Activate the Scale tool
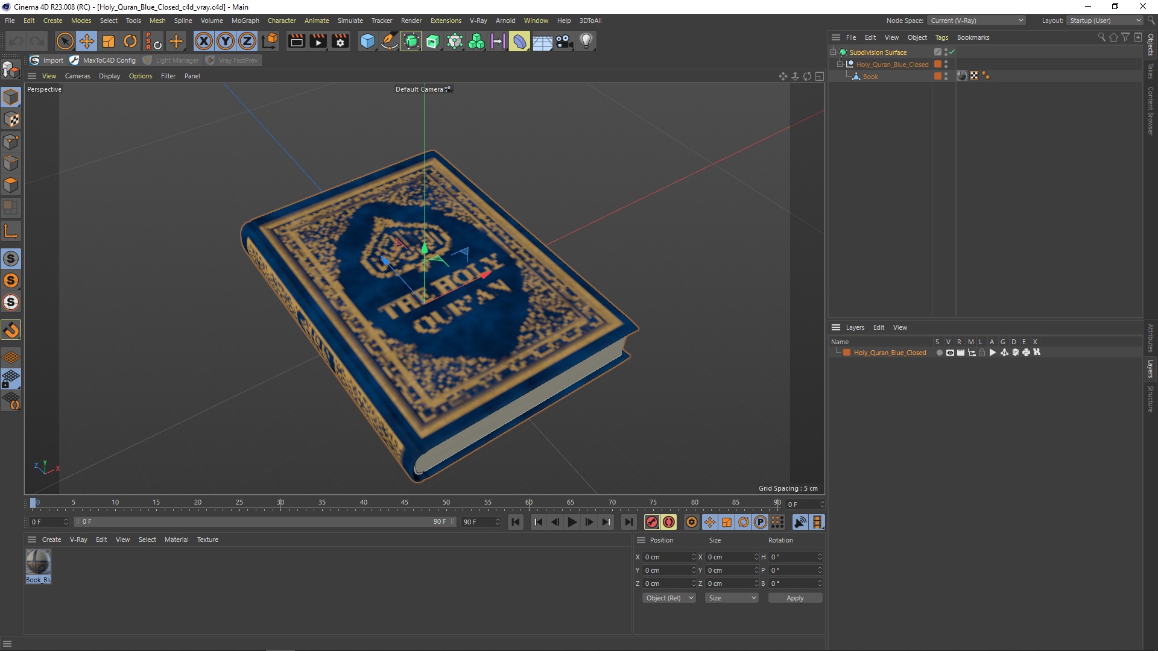Image resolution: width=1158 pixels, height=651 pixels. tap(109, 41)
